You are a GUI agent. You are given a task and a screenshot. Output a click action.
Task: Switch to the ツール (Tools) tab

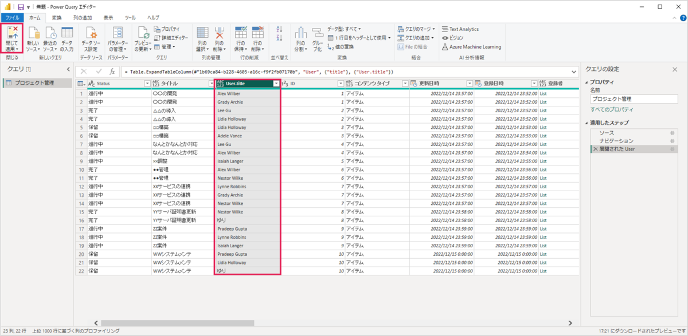click(130, 18)
